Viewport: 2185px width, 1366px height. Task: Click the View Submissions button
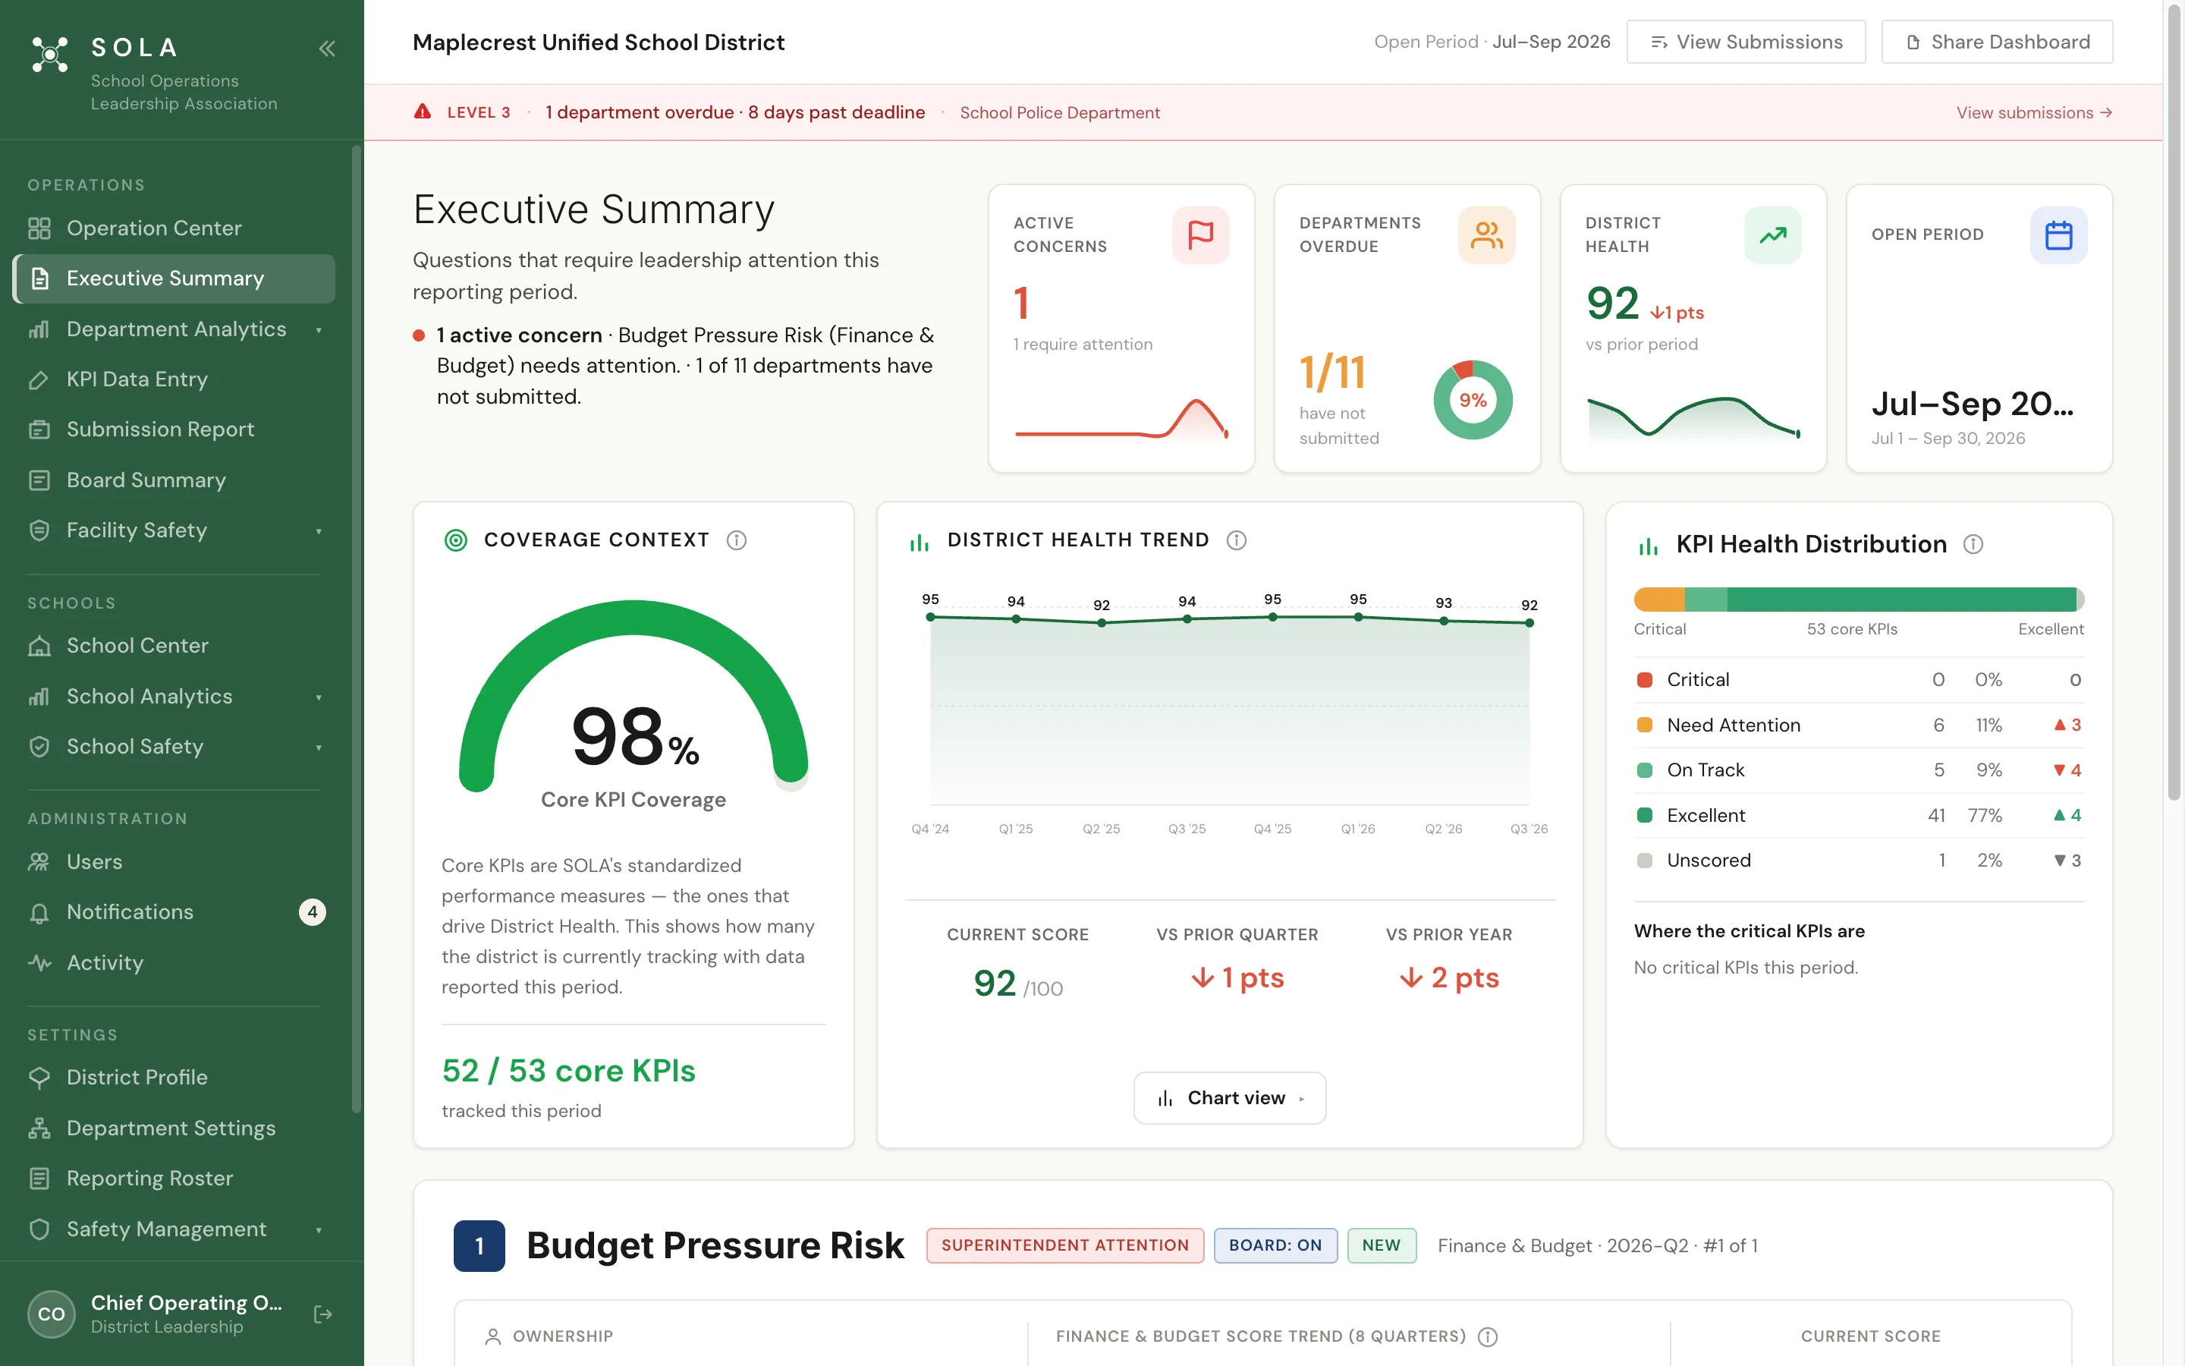(1745, 42)
